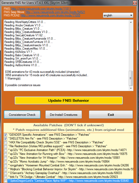Tick Momo Acrobatic Jump checkbox

pos(5,162)
